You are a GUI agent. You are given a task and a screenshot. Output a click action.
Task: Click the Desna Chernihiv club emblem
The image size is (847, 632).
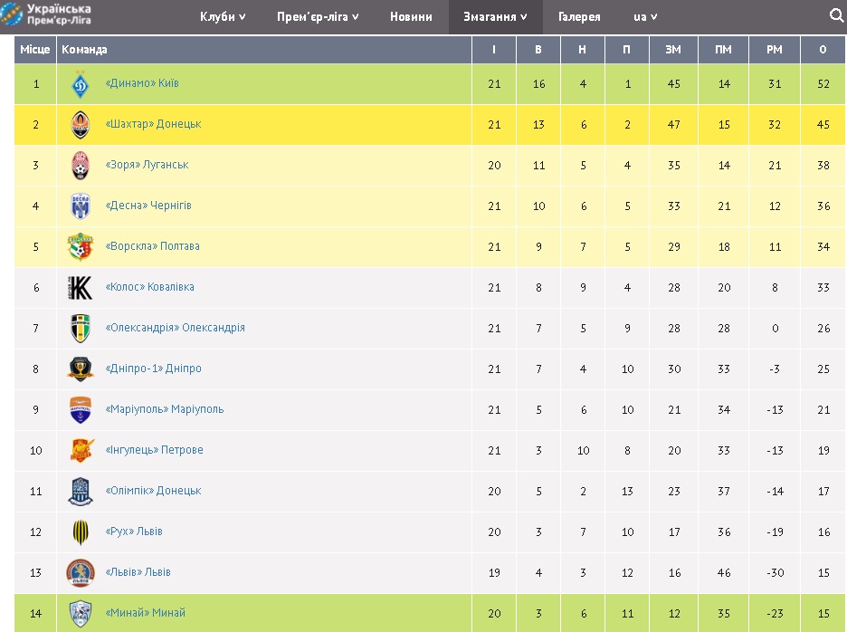tap(81, 206)
